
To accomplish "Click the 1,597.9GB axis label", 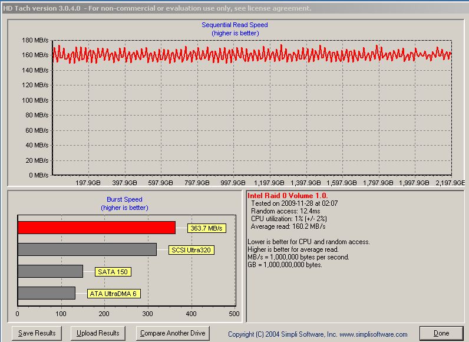I will (341, 183).
